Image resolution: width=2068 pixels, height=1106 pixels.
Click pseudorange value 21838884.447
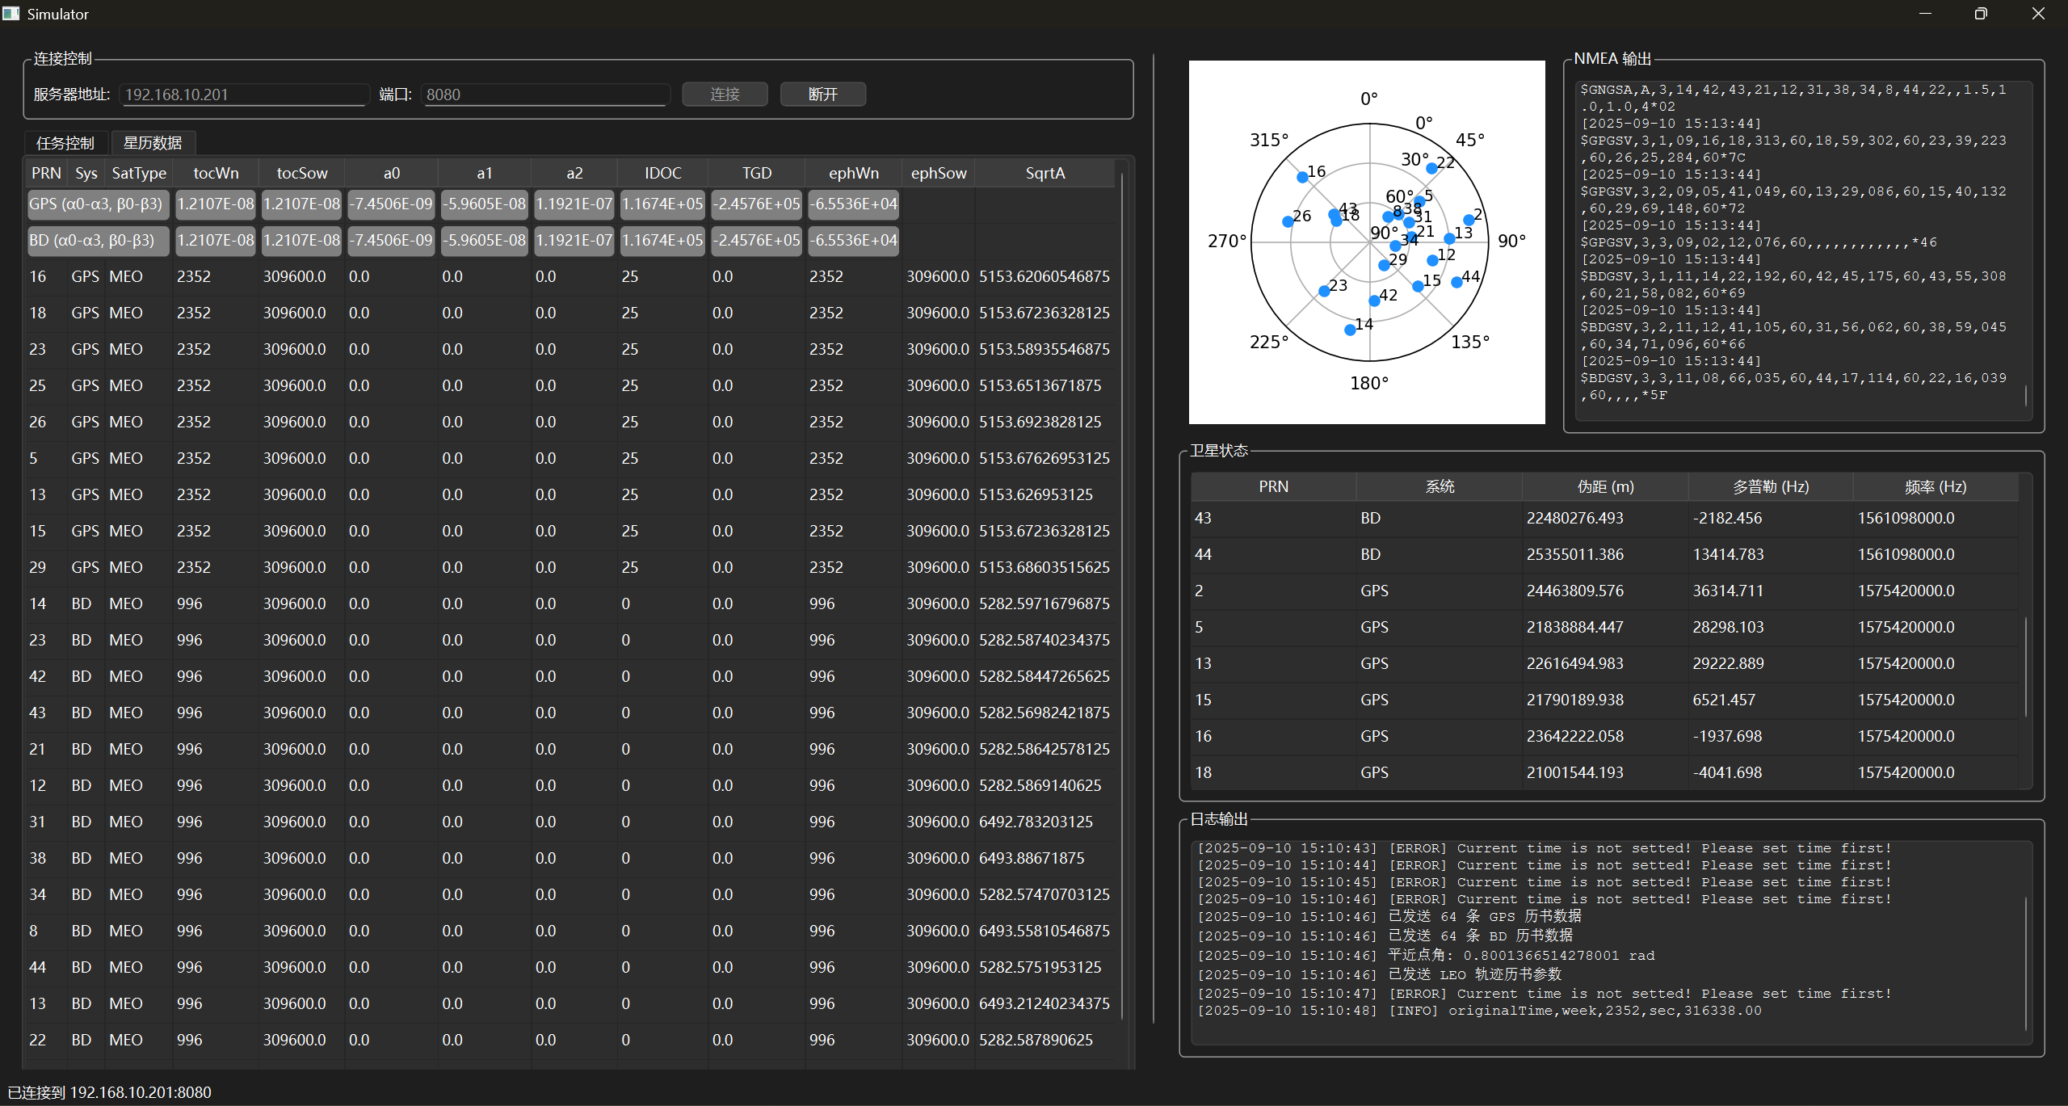pos(1574,628)
